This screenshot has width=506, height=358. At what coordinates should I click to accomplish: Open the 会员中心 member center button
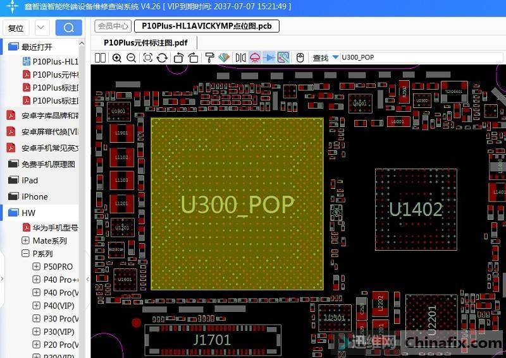113,26
